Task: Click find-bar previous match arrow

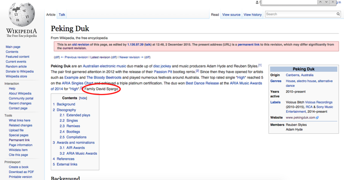Action: tap(320, 2)
